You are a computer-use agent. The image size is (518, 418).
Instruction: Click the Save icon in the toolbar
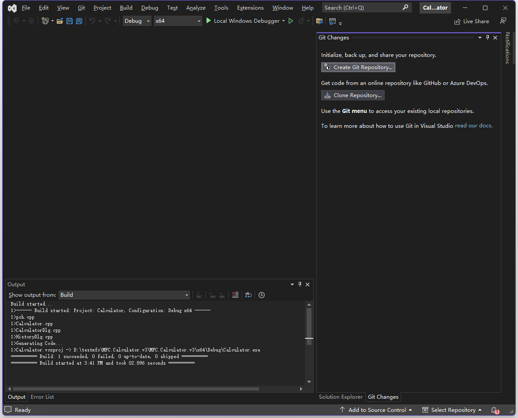69,21
